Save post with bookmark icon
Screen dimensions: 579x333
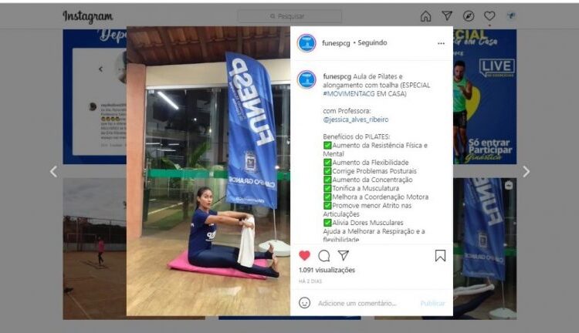(x=440, y=256)
